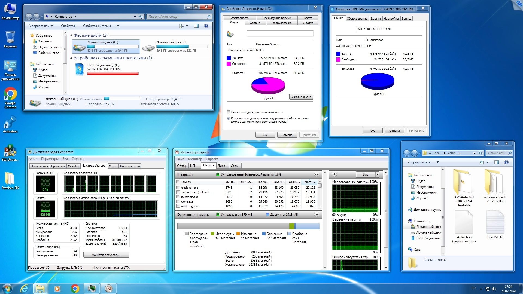This screenshot has height=294, width=523.
Task: Click the Поиск: Компьютер search field
Action: point(177,17)
